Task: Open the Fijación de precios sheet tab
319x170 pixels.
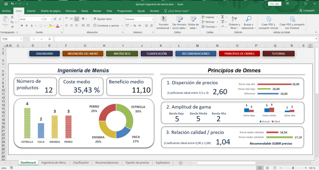Action: click(137, 163)
